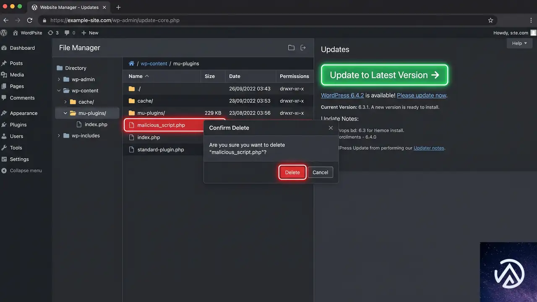Go to Appearance in the sidebar menu

[23, 113]
